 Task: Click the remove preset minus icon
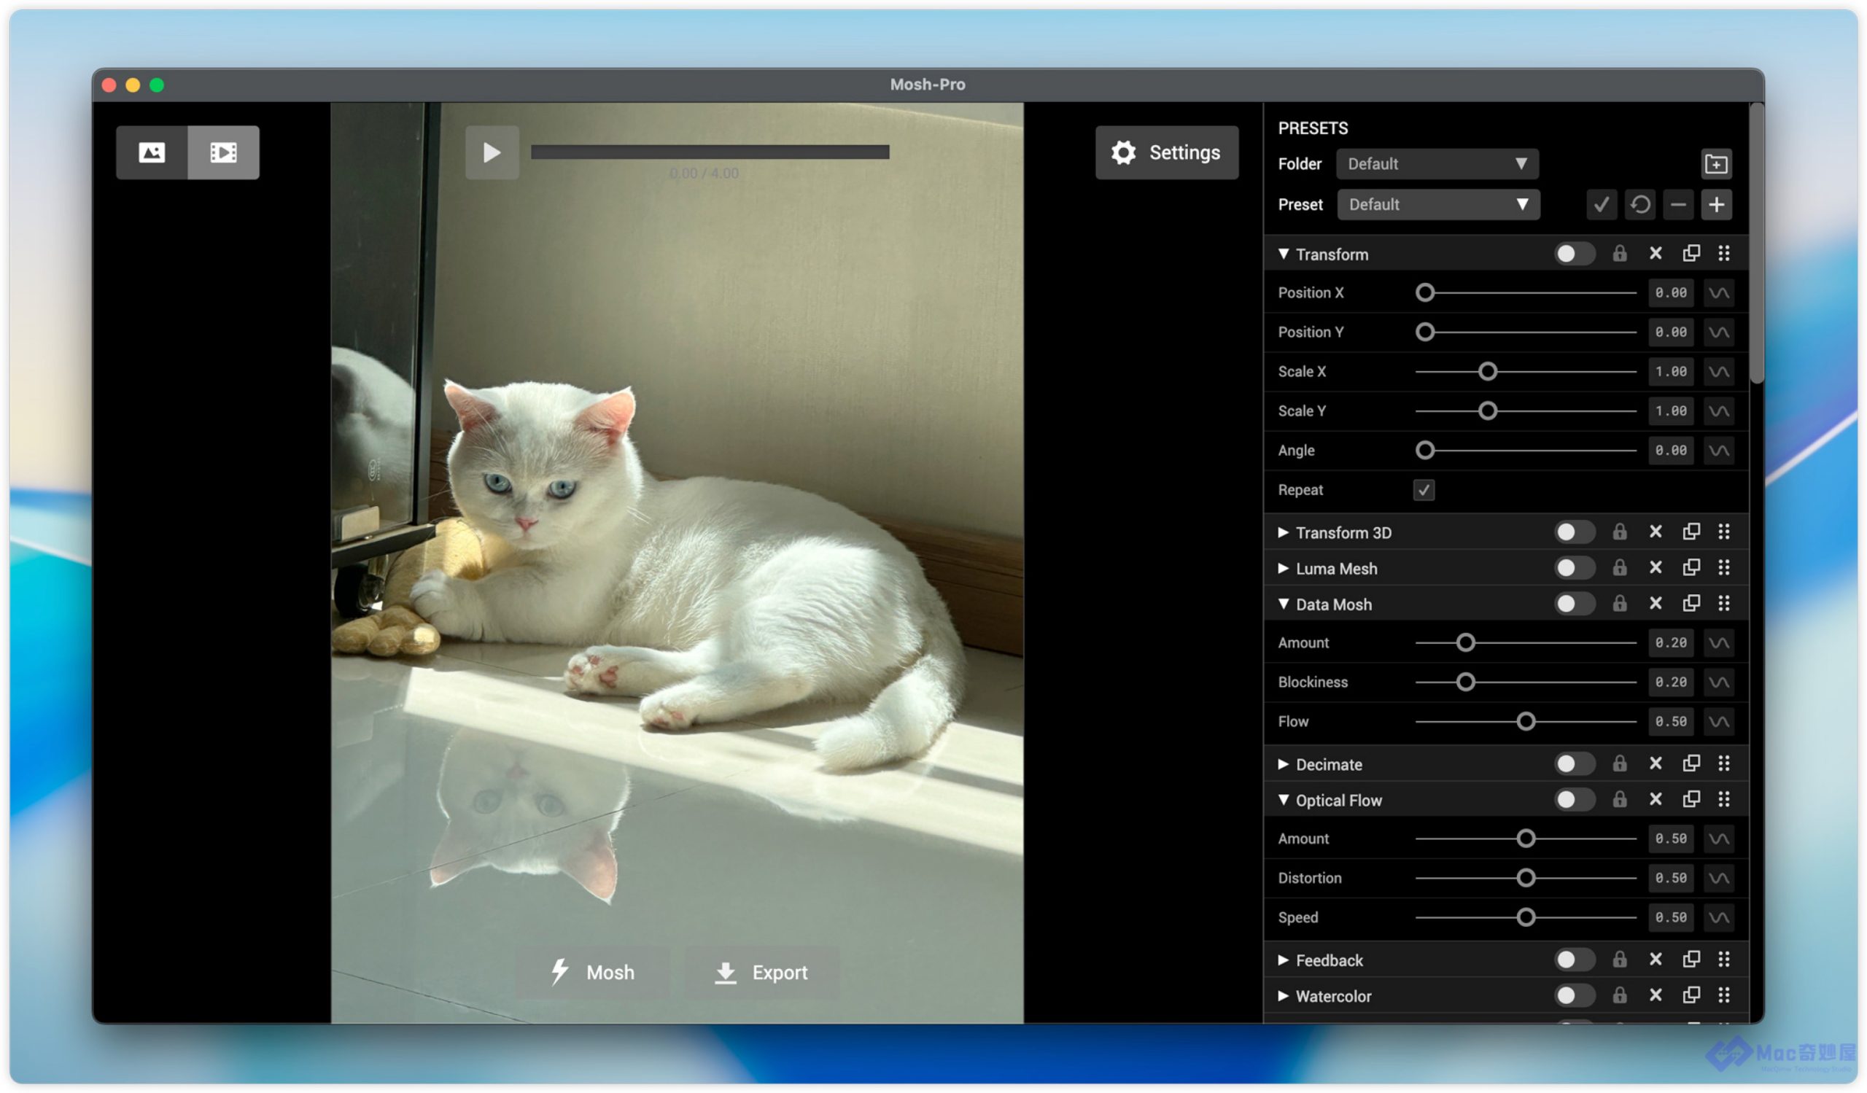pos(1678,204)
